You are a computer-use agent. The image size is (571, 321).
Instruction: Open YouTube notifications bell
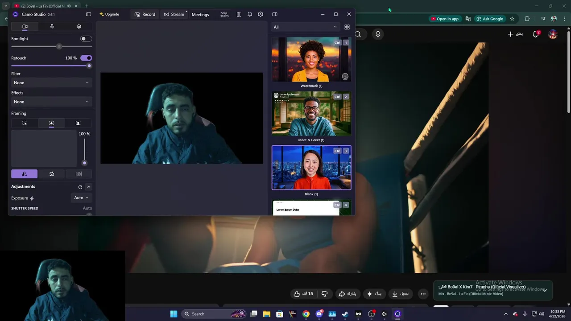pyautogui.click(x=536, y=34)
